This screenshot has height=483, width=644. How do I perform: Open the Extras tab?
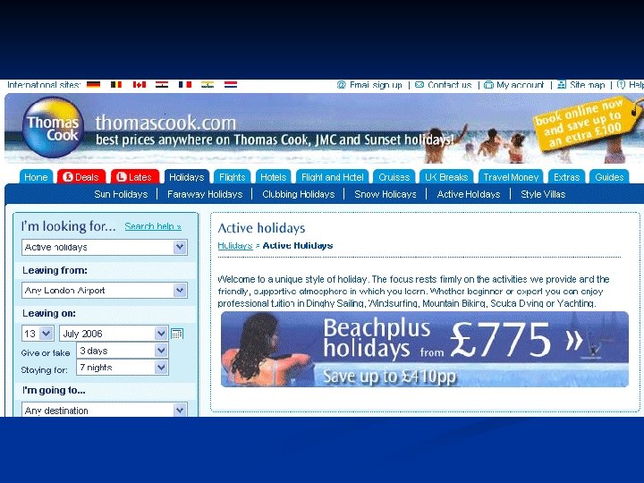(566, 176)
